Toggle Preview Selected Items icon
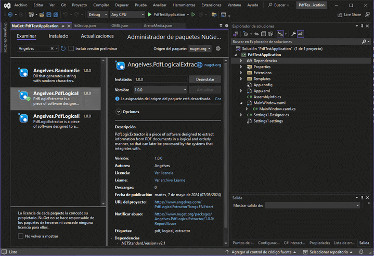Image resolution: width=374 pixels, height=256 pixels. [x=301, y=34]
